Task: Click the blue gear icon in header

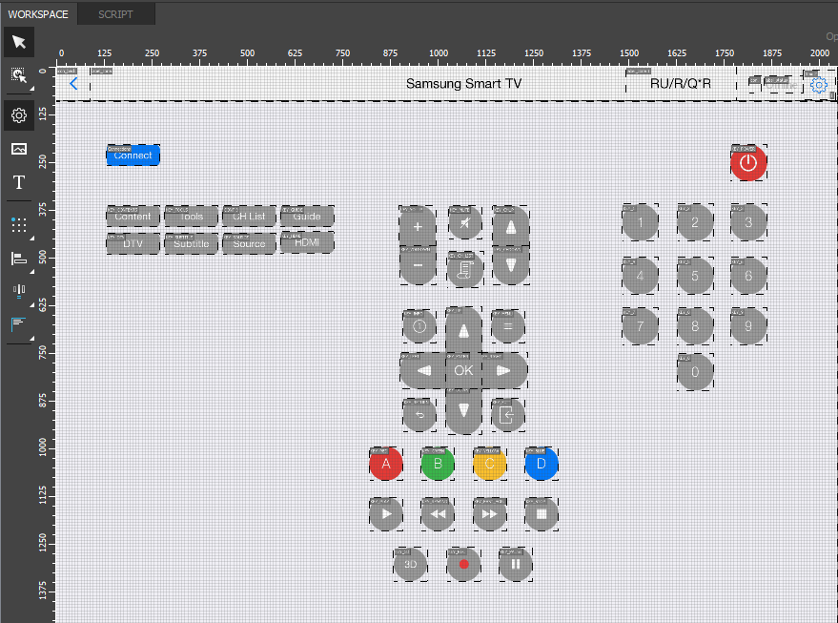Action: coord(819,85)
